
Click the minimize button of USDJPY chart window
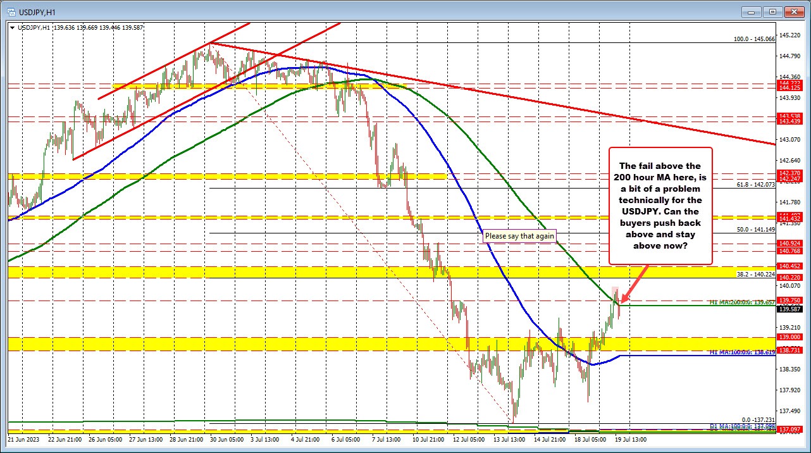click(x=750, y=11)
